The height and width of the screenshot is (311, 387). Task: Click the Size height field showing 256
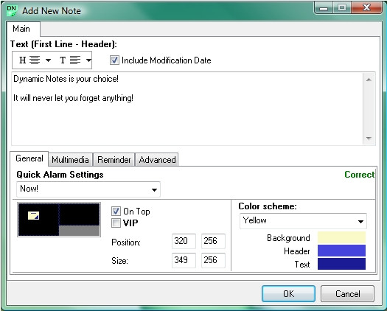[213, 260]
